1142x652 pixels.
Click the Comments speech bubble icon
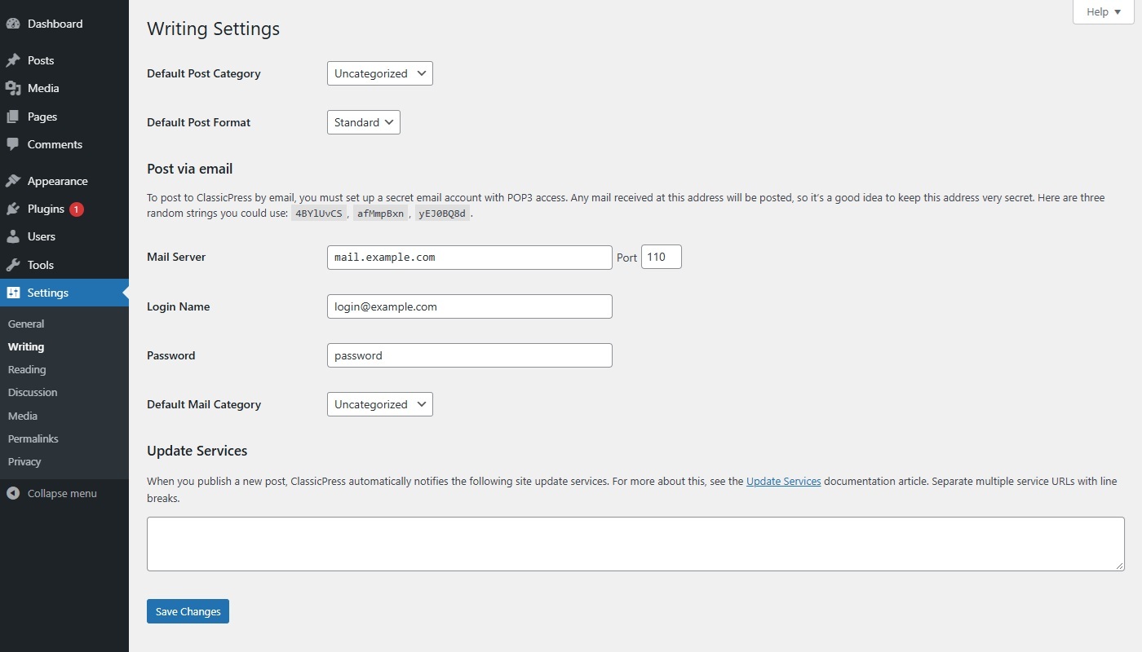[x=13, y=144]
